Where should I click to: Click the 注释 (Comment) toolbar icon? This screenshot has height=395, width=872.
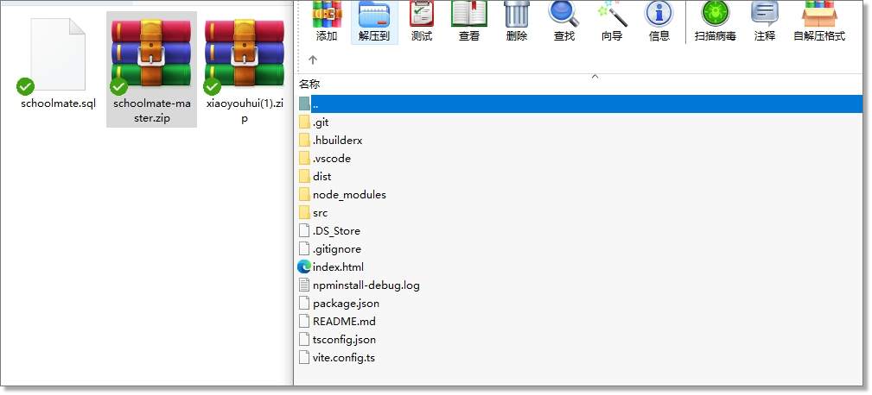pyautogui.click(x=765, y=15)
